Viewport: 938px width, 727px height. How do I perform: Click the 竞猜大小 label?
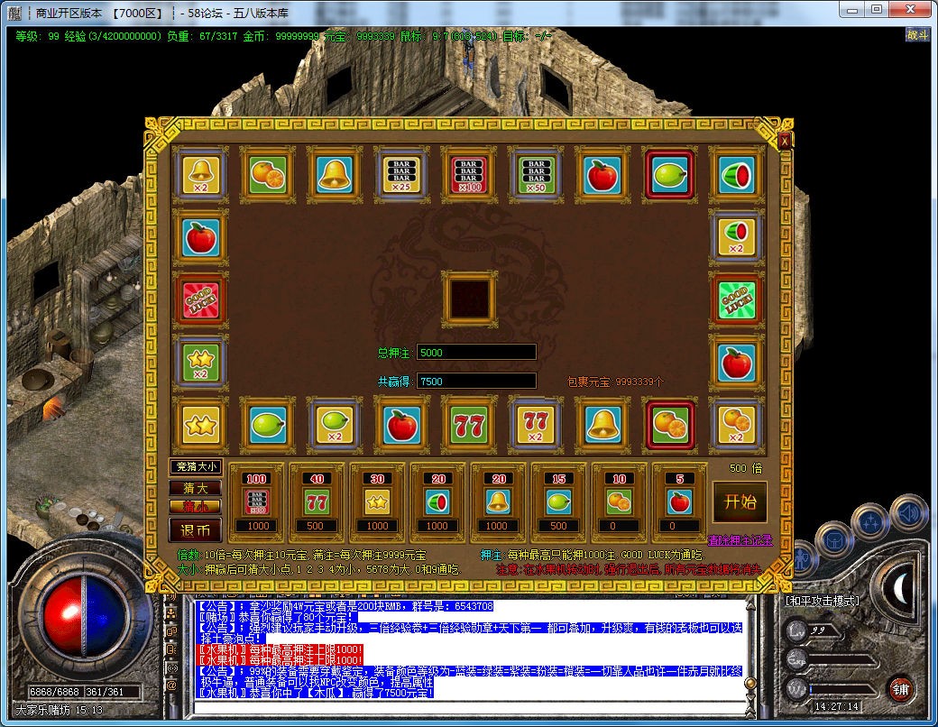195,466
